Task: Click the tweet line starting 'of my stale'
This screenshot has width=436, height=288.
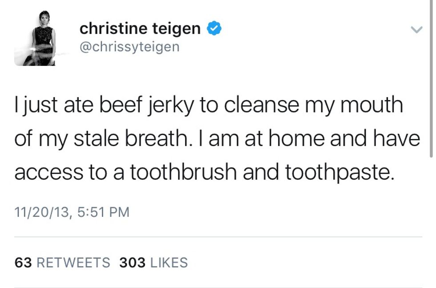Action: (217, 140)
